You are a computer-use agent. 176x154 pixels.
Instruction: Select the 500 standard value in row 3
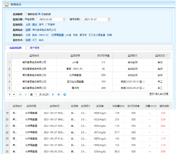(x=103, y=75)
